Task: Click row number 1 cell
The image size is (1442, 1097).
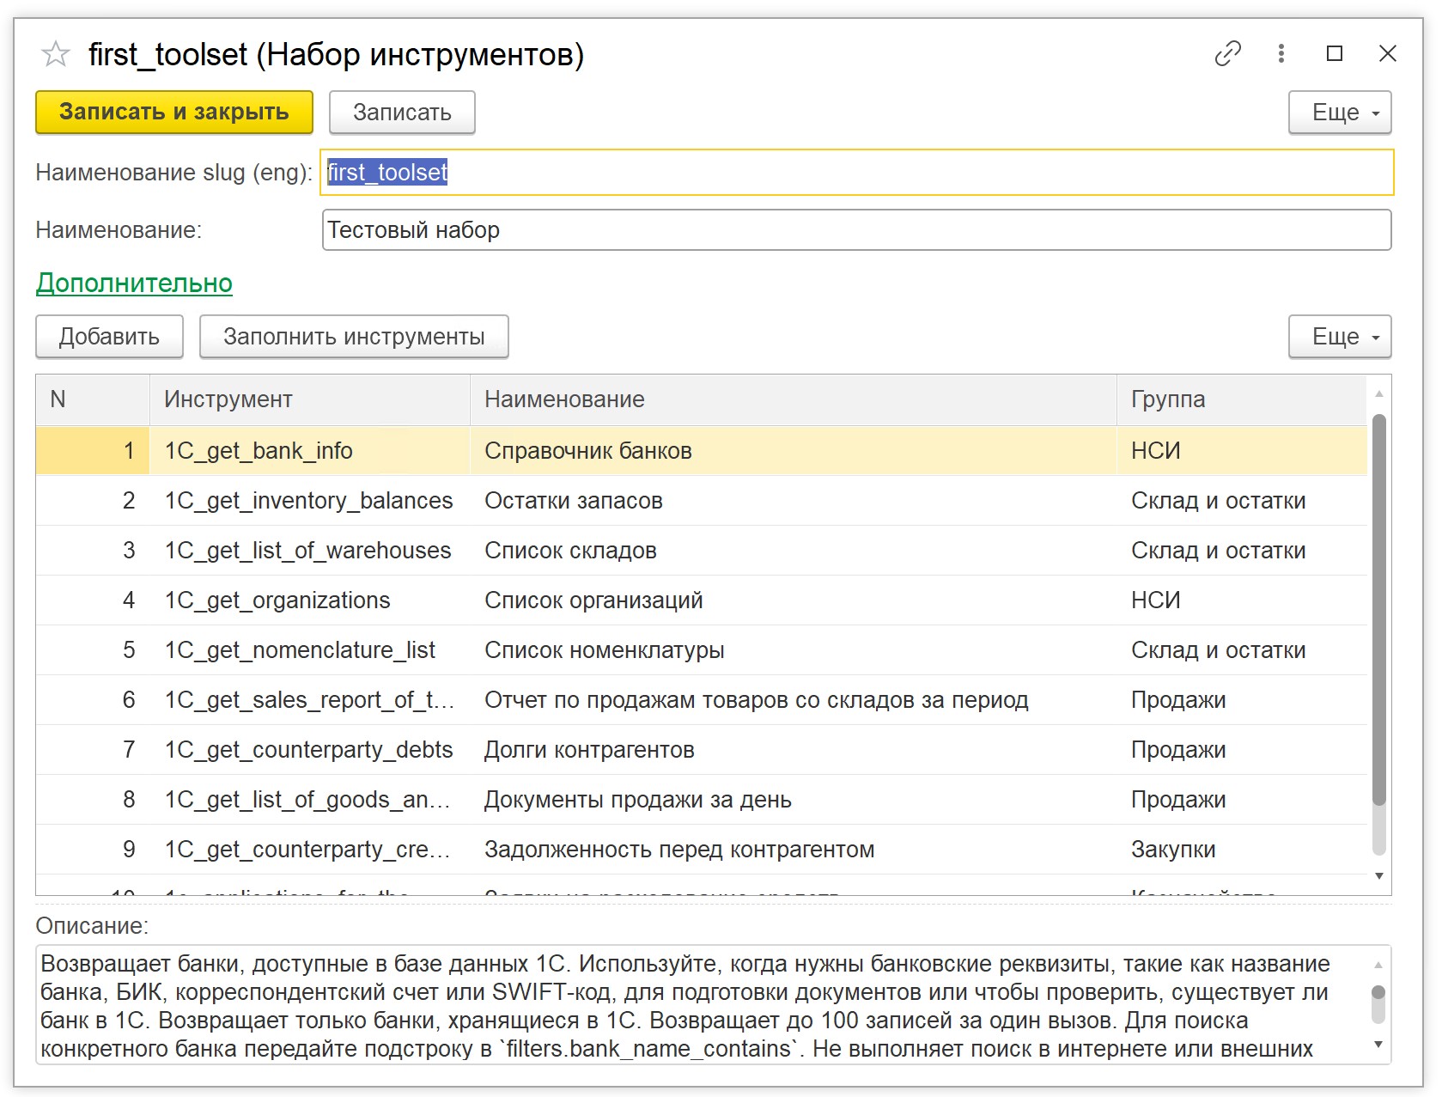Action: coord(93,451)
